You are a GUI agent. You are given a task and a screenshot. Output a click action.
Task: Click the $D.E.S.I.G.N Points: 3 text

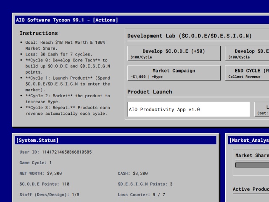[x=145, y=184]
